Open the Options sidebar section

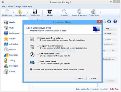[10, 50]
